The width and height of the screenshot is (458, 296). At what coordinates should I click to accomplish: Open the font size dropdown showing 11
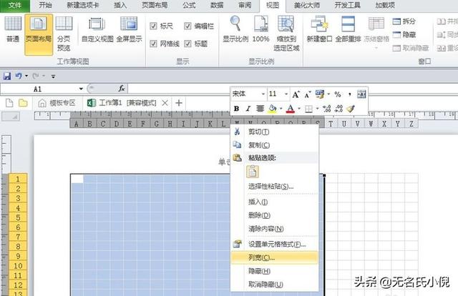286,94
